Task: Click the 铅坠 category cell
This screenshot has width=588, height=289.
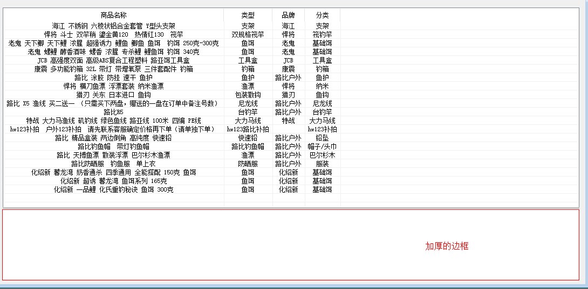Action: (x=322, y=138)
